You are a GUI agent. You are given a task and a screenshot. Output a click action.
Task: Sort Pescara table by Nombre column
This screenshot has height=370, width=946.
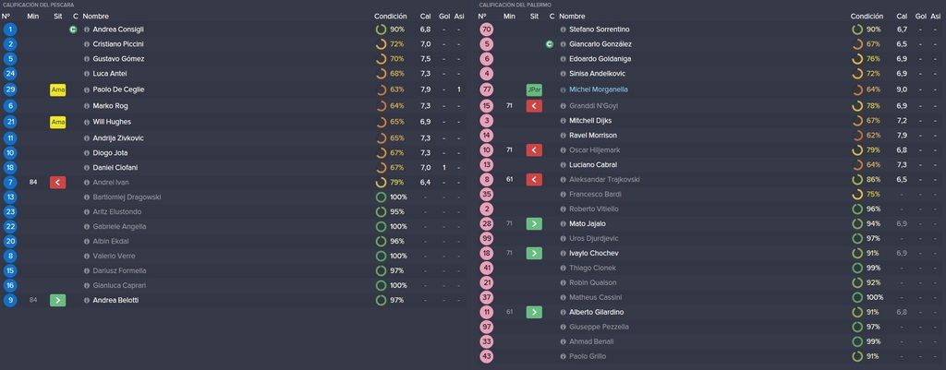[95, 17]
